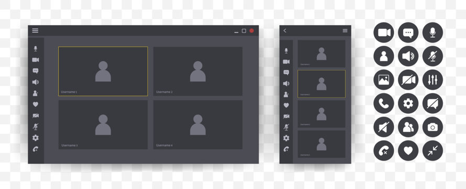The width and height of the screenshot is (466, 189).
Task: Select the Username 4 video tile
Action: pyautogui.click(x=198, y=125)
